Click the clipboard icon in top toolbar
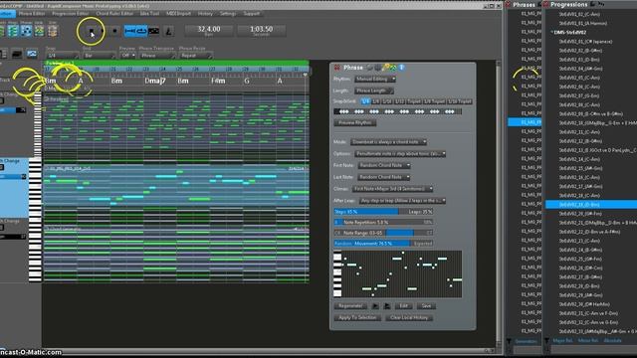The image size is (637, 358). point(53,31)
